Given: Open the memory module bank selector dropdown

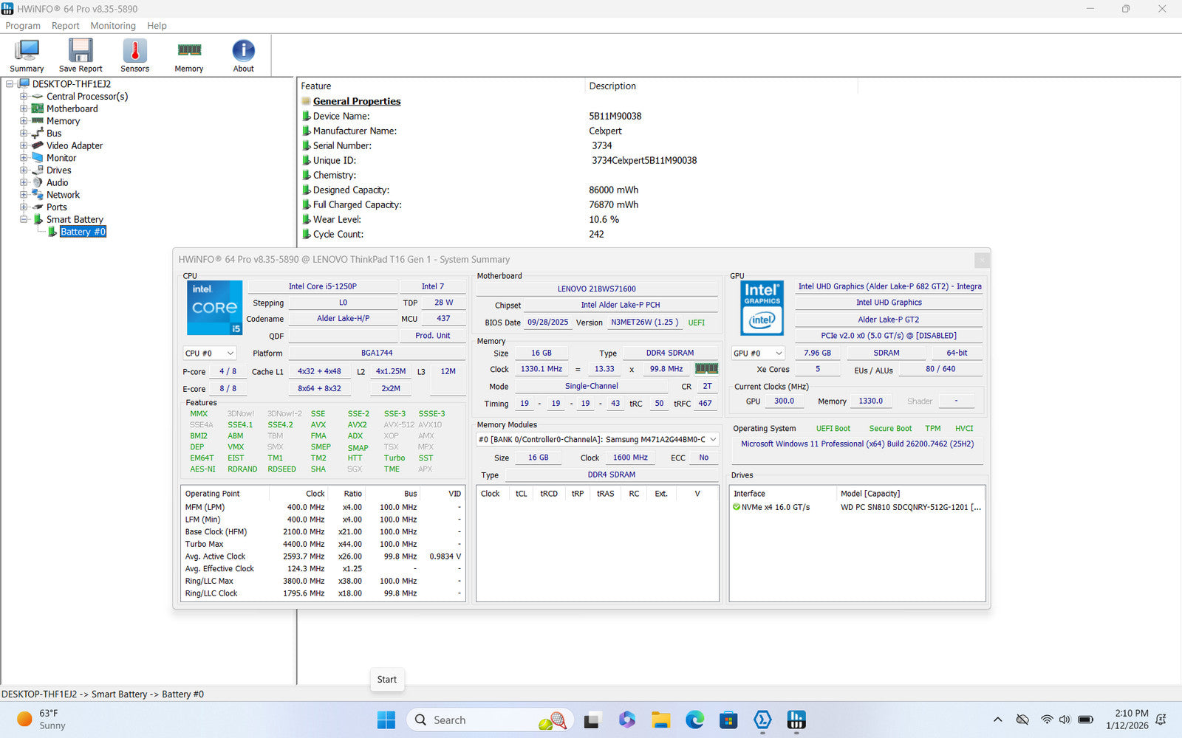Looking at the screenshot, I should pyautogui.click(x=598, y=440).
